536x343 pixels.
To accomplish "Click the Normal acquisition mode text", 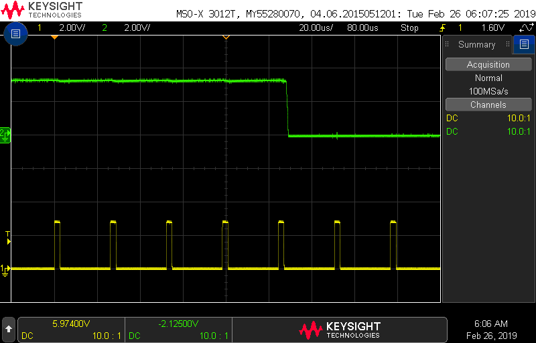I will point(488,78).
